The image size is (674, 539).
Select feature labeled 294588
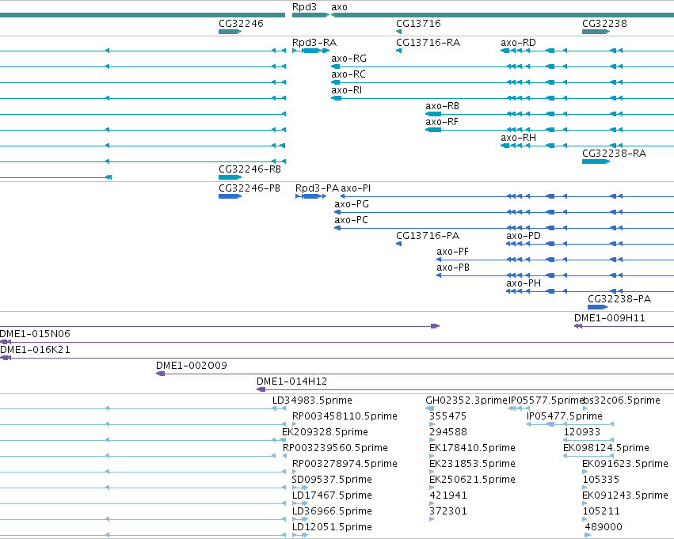(x=448, y=432)
